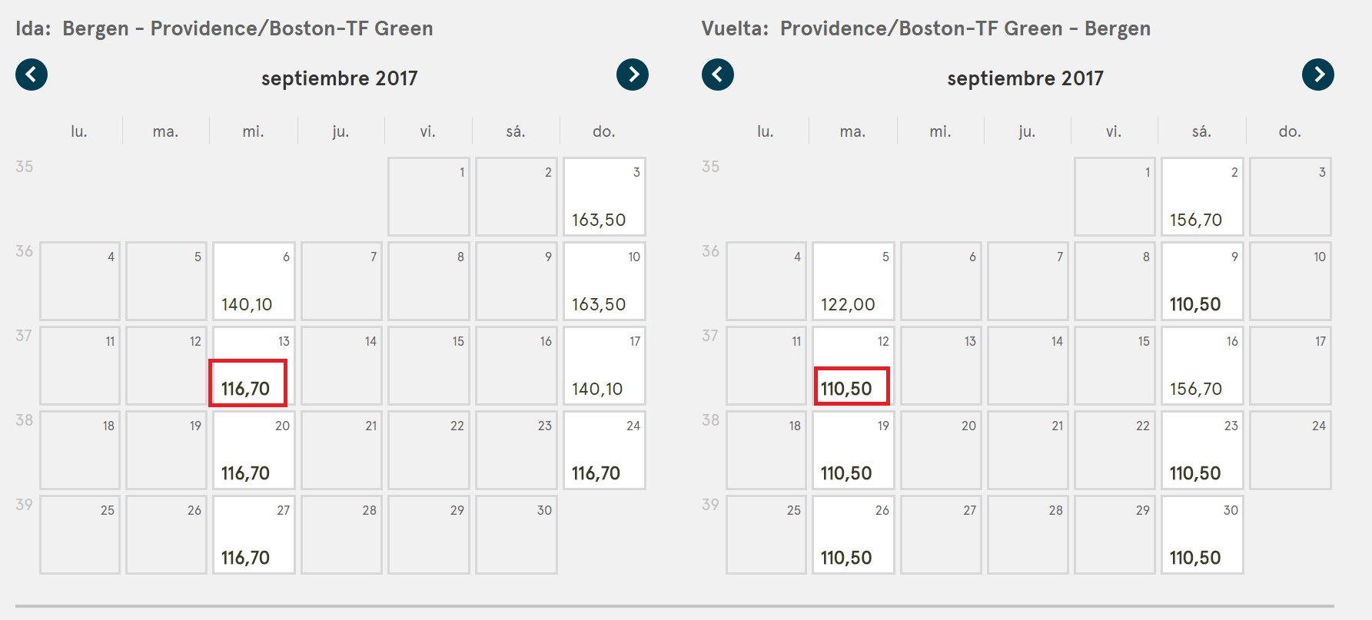This screenshot has height=620, width=1372.
Task: Choose return September 30 fare 110,50
Action: click(1202, 535)
